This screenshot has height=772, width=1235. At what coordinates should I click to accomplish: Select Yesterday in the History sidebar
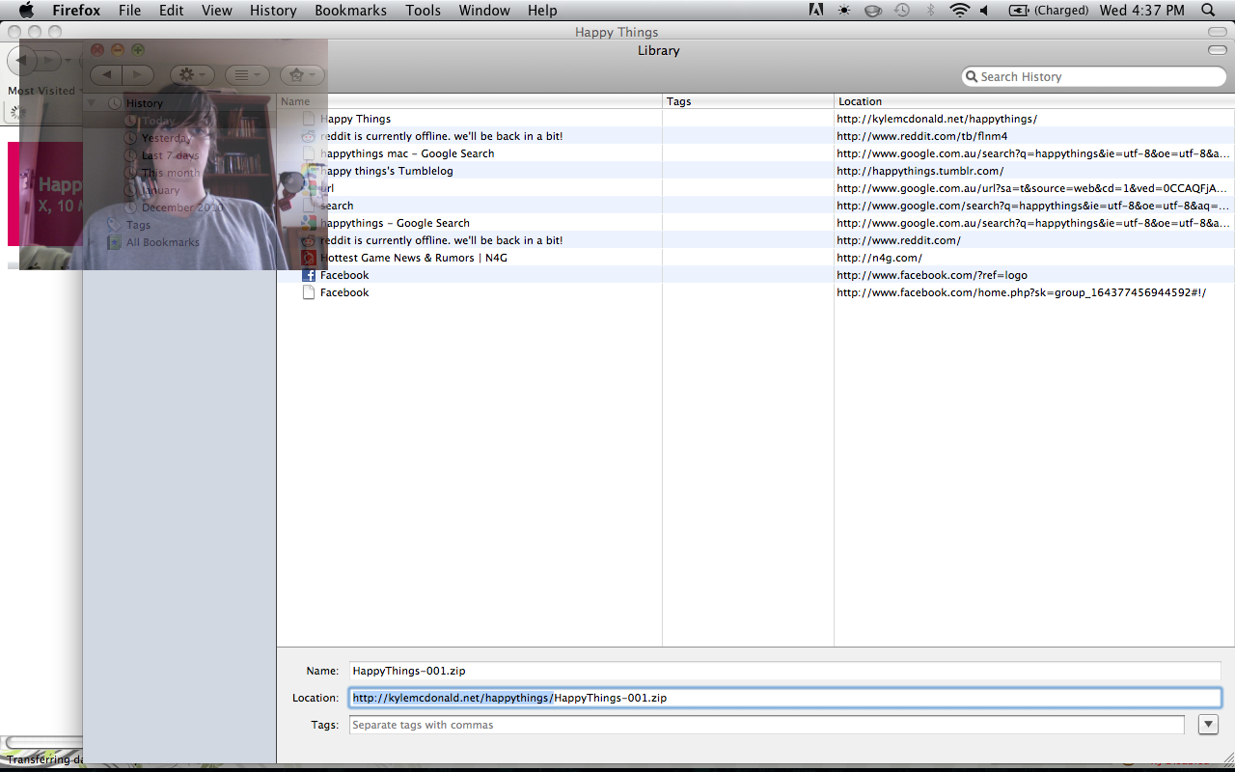click(x=166, y=138)
